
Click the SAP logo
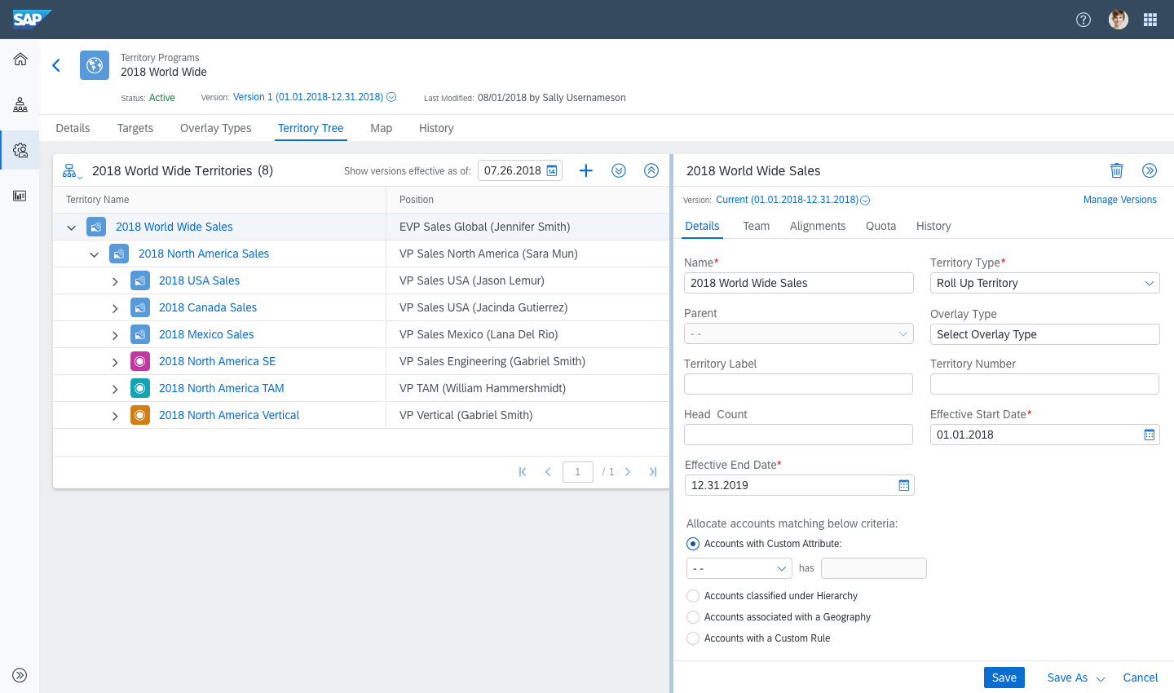(32, 19)
